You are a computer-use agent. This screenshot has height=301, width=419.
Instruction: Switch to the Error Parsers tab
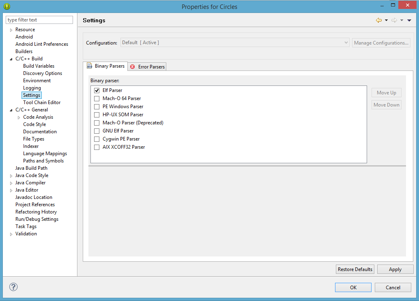[x=147, y=66]
